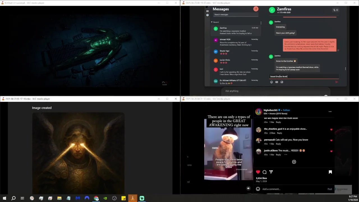Viewport: 359px width, 202px height.
Task: Load more comments with the plus circle
Action: (x=294, y=162)
